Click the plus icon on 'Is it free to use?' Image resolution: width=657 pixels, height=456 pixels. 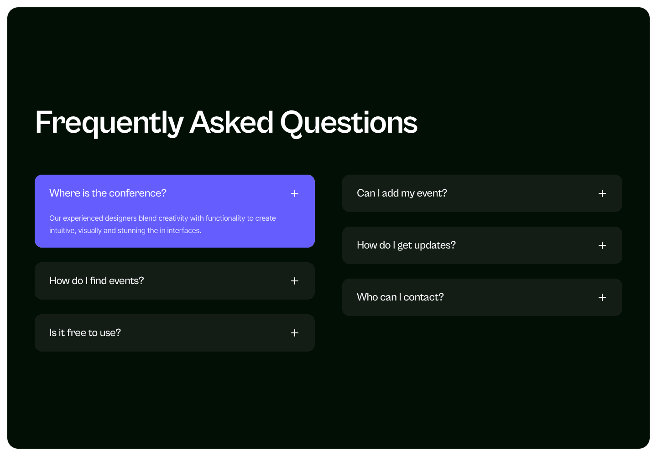tap(295, 333)
